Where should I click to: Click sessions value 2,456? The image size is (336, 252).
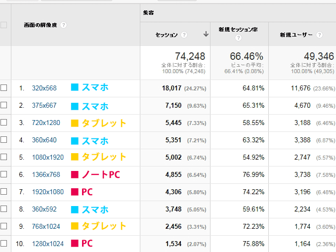click(173, 226)
